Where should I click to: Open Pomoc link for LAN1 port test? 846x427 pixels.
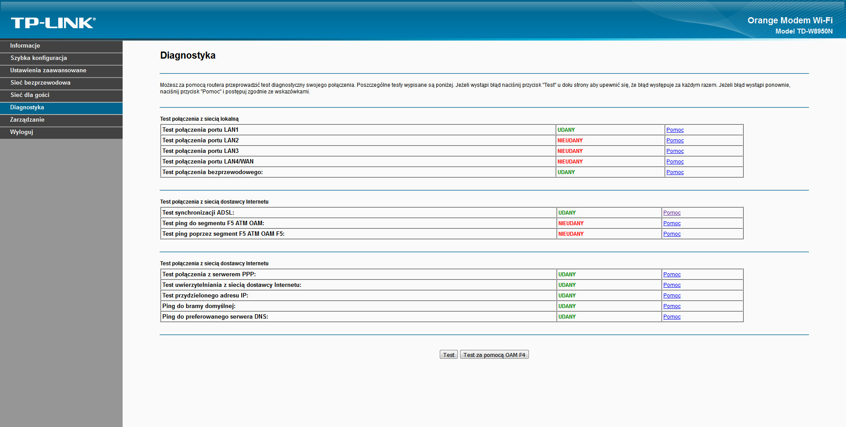click(x=675, y=130)
